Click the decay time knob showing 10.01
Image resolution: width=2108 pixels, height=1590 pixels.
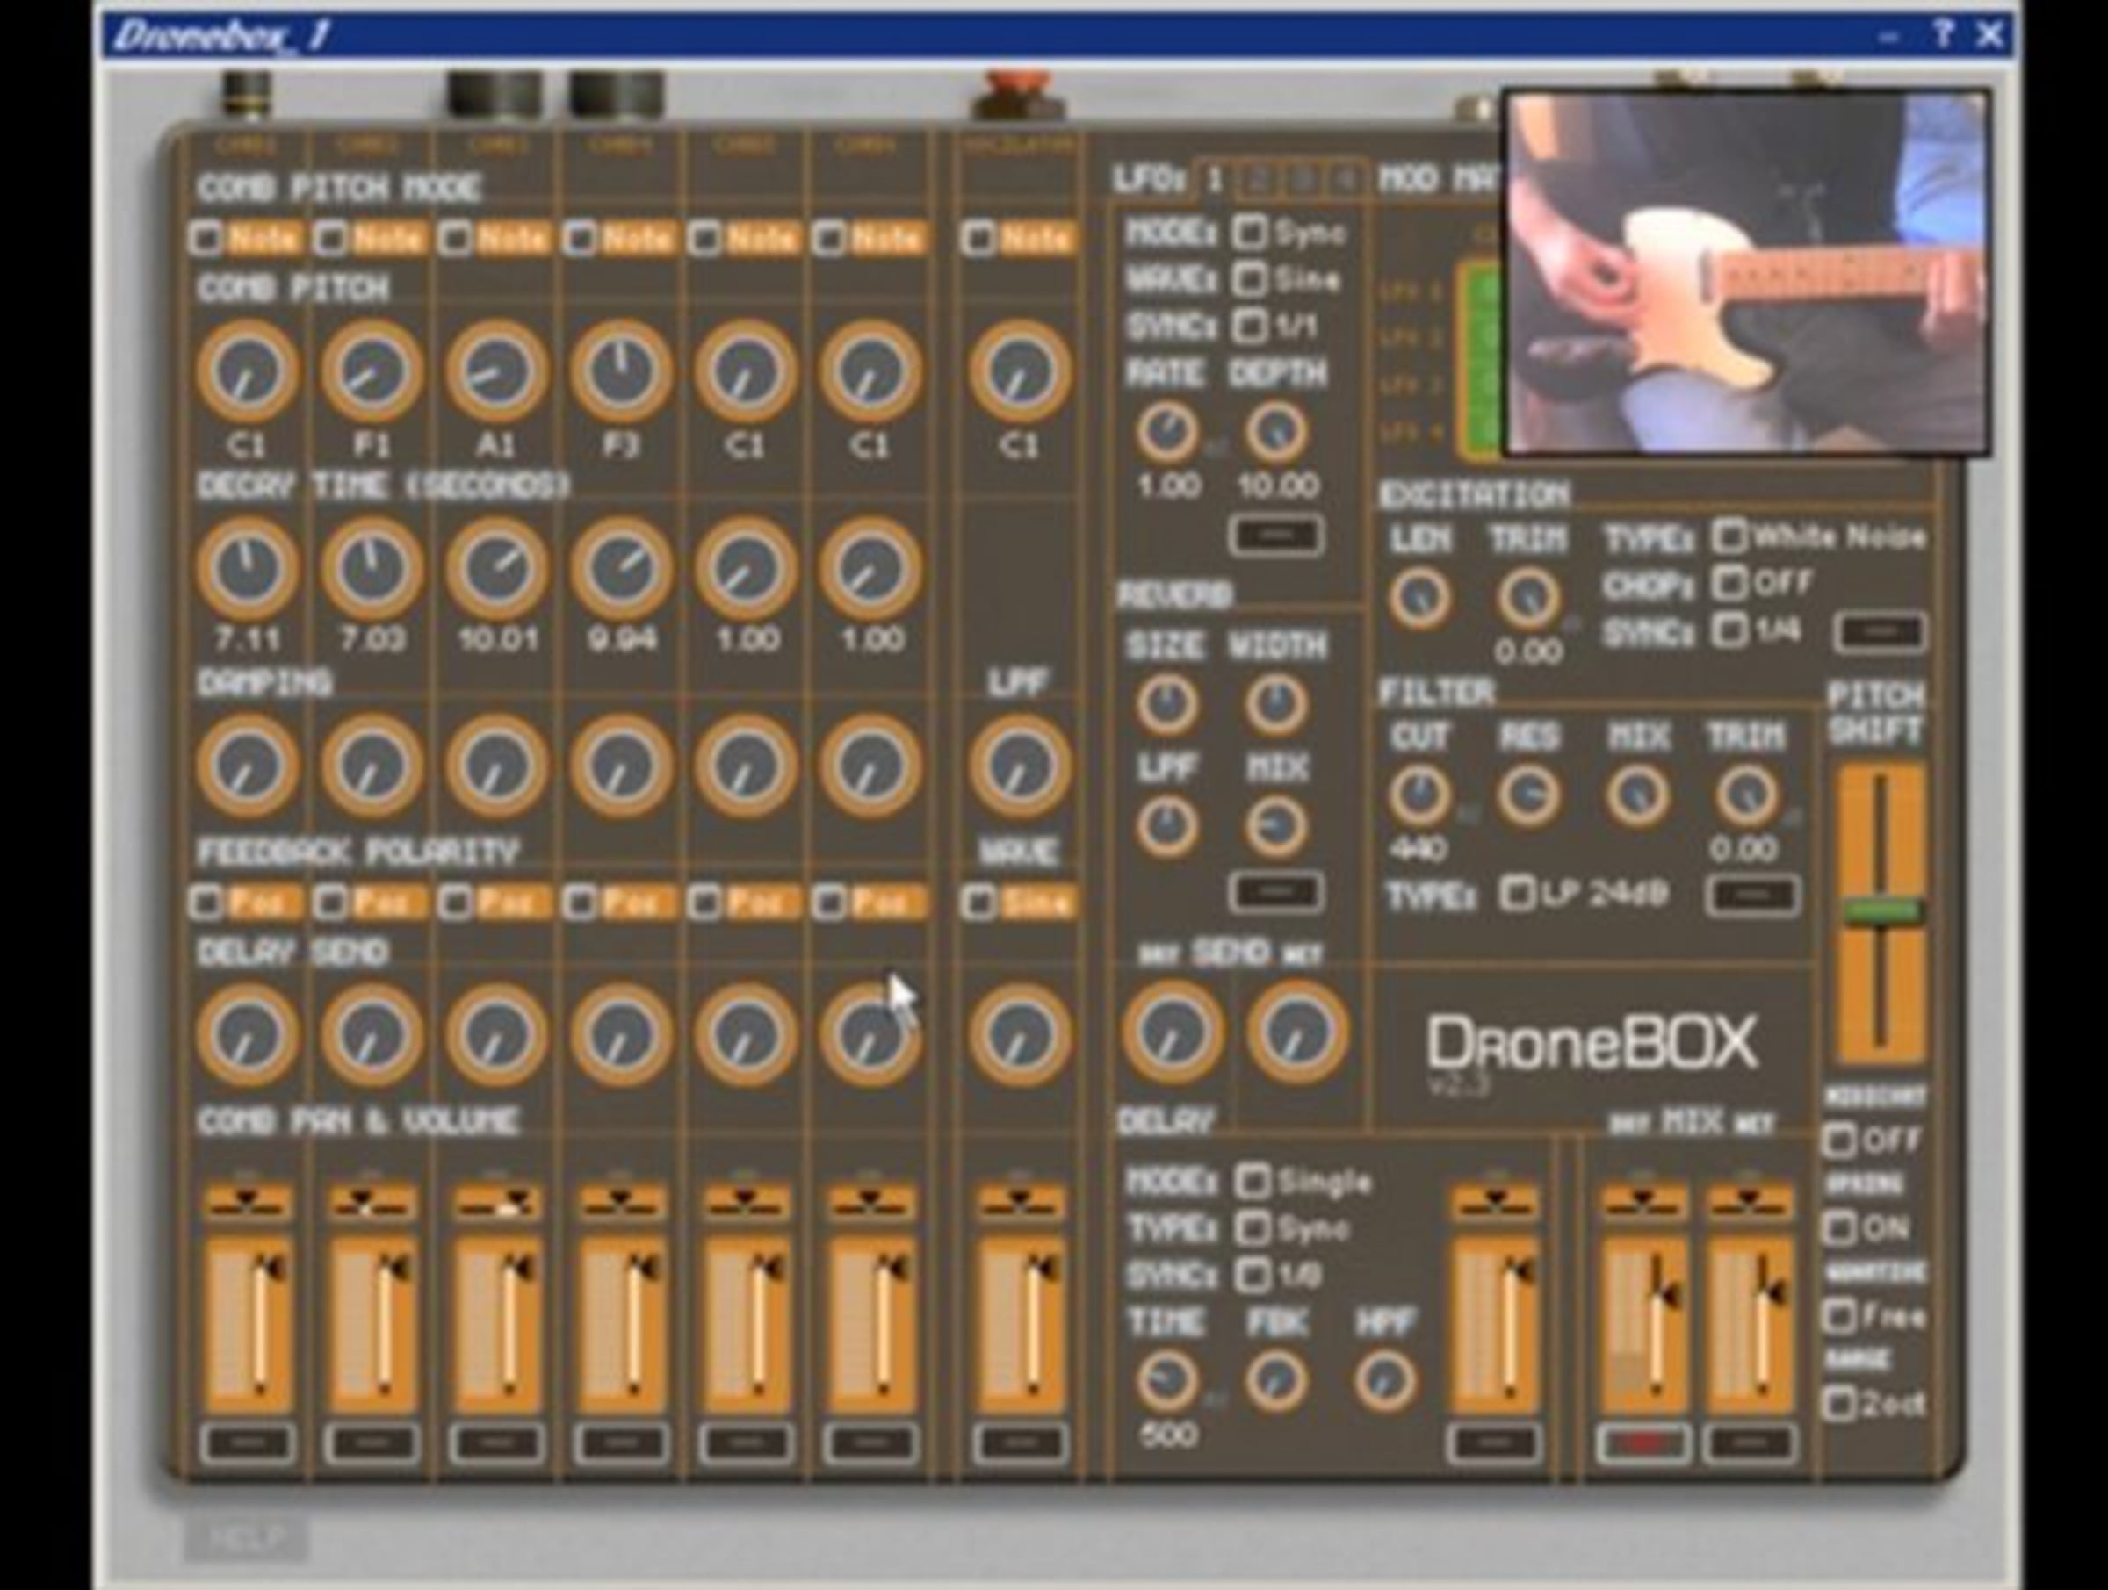point(496,569)
